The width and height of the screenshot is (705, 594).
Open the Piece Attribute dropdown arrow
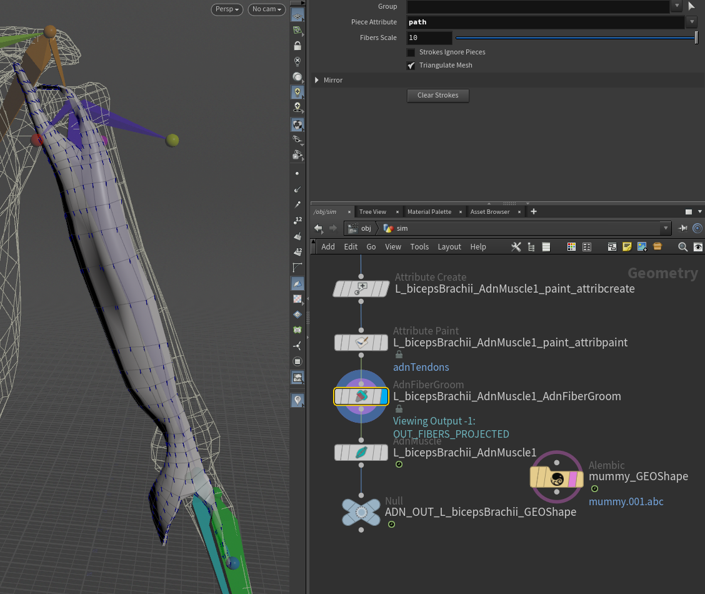pyautogui.click(x=692, y=22)
